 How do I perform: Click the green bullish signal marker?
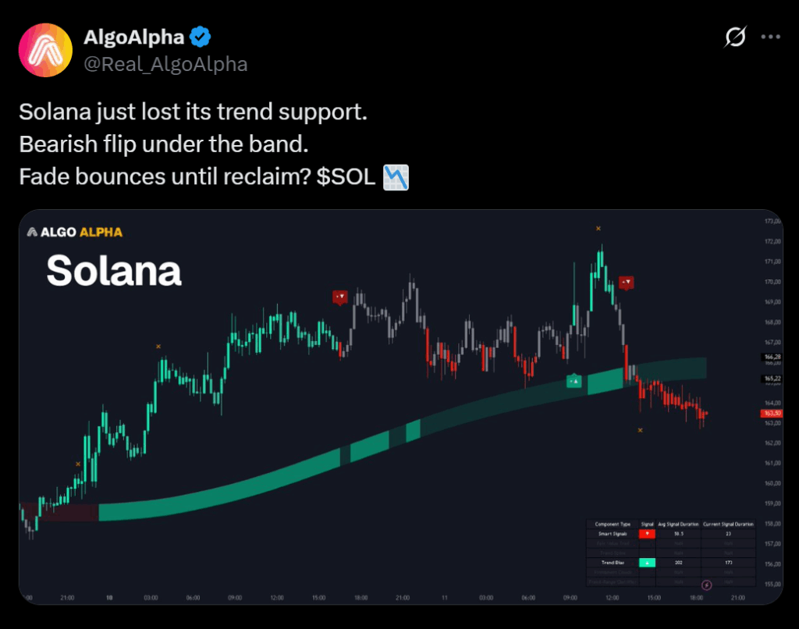pos(574,381)
